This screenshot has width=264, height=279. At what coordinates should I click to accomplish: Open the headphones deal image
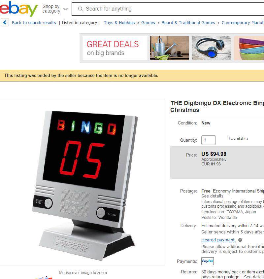[211, 48]
